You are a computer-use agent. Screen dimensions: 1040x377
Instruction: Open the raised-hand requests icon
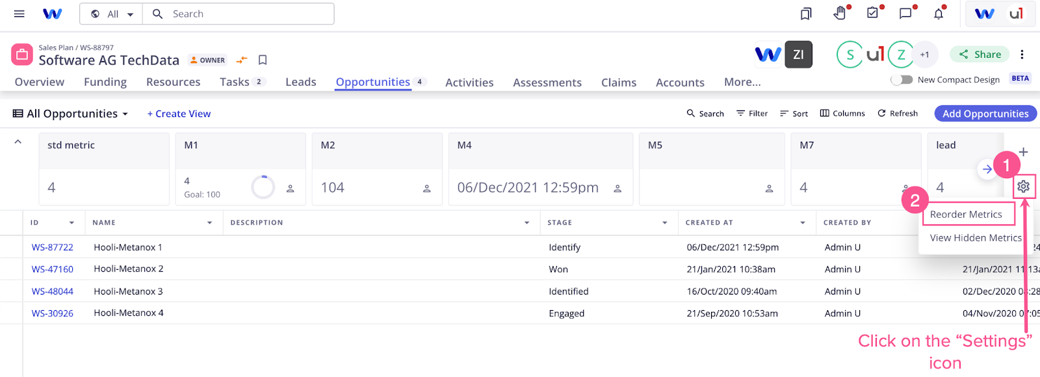click(x=840, y=13)
